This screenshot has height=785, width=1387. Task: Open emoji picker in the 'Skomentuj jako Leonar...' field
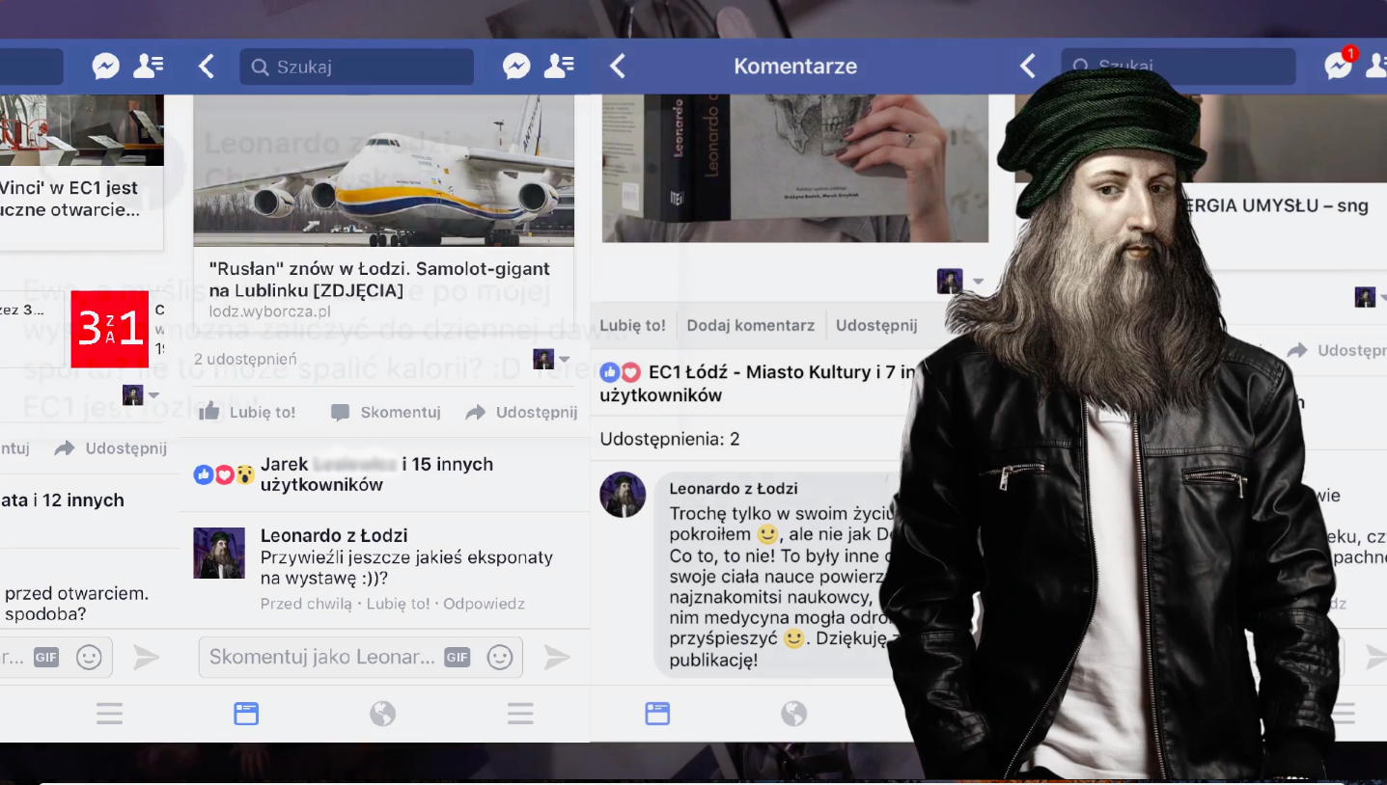[x=499, y=657]
